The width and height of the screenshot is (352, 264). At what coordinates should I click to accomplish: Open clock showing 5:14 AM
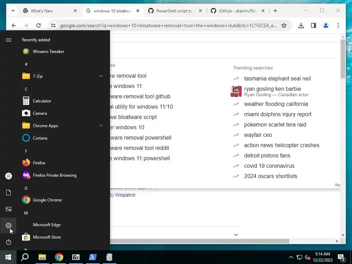pos(322,257)
